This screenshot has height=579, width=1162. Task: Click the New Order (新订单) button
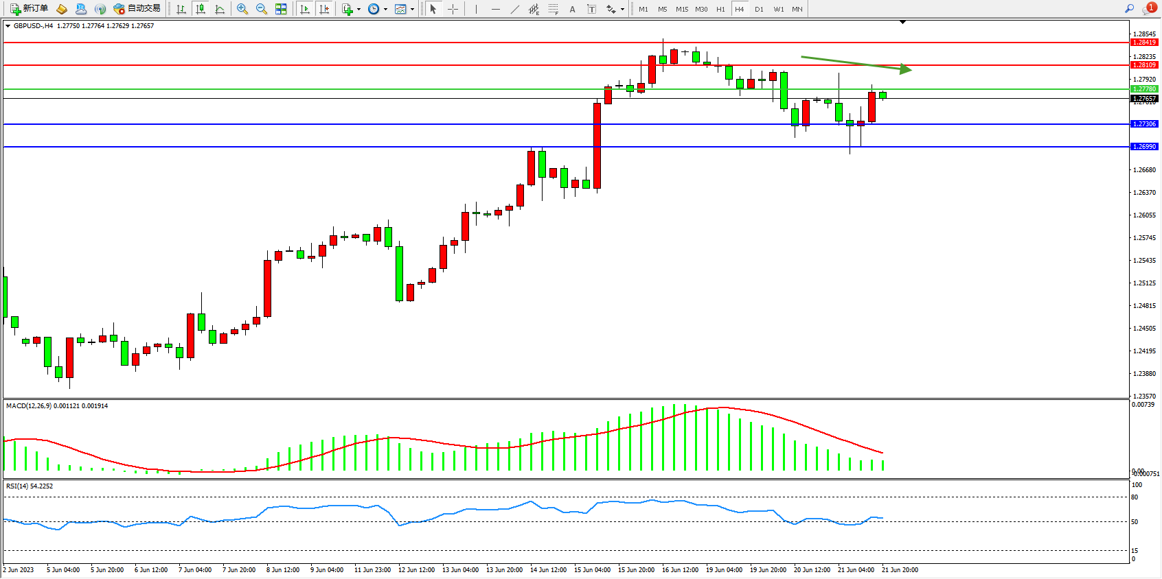pos(29,9)
